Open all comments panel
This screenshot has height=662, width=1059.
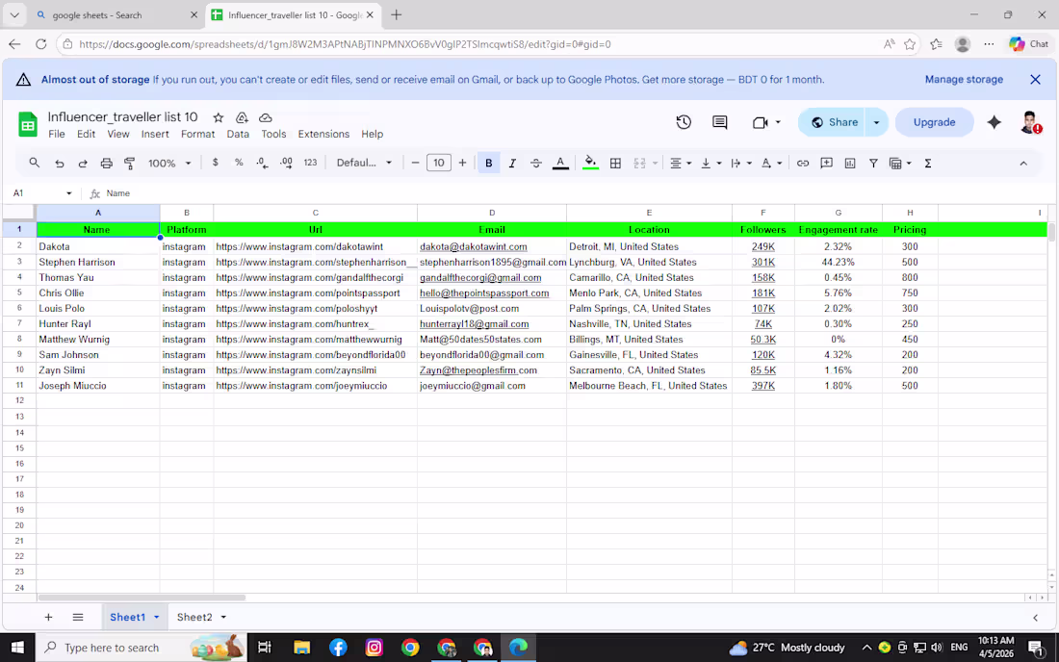pos(720,122)
